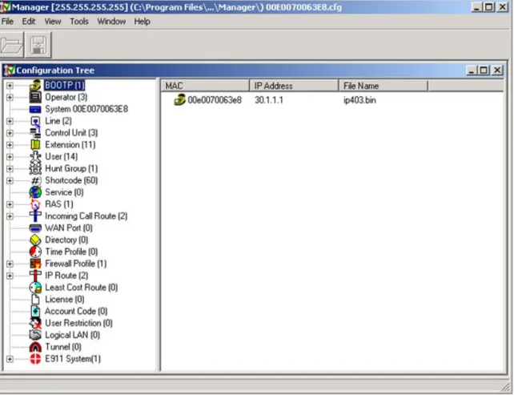
Task: Expand the Shortcode tree node
Action: pos(10,181)
